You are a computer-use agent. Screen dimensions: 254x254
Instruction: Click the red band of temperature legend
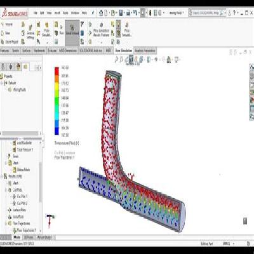(x=57, y=71)
